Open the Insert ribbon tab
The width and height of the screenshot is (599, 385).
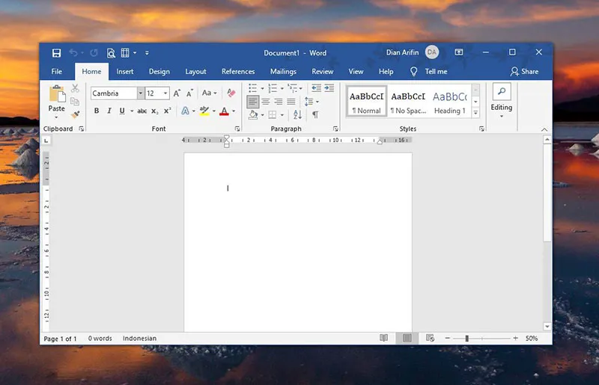(125, 72)
